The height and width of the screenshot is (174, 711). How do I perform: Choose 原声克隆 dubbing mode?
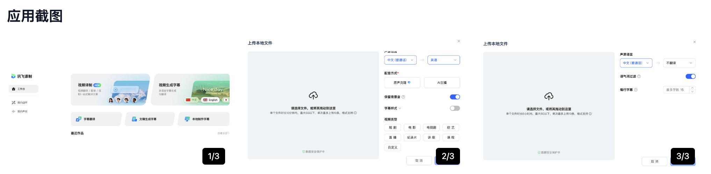[402, 83]
